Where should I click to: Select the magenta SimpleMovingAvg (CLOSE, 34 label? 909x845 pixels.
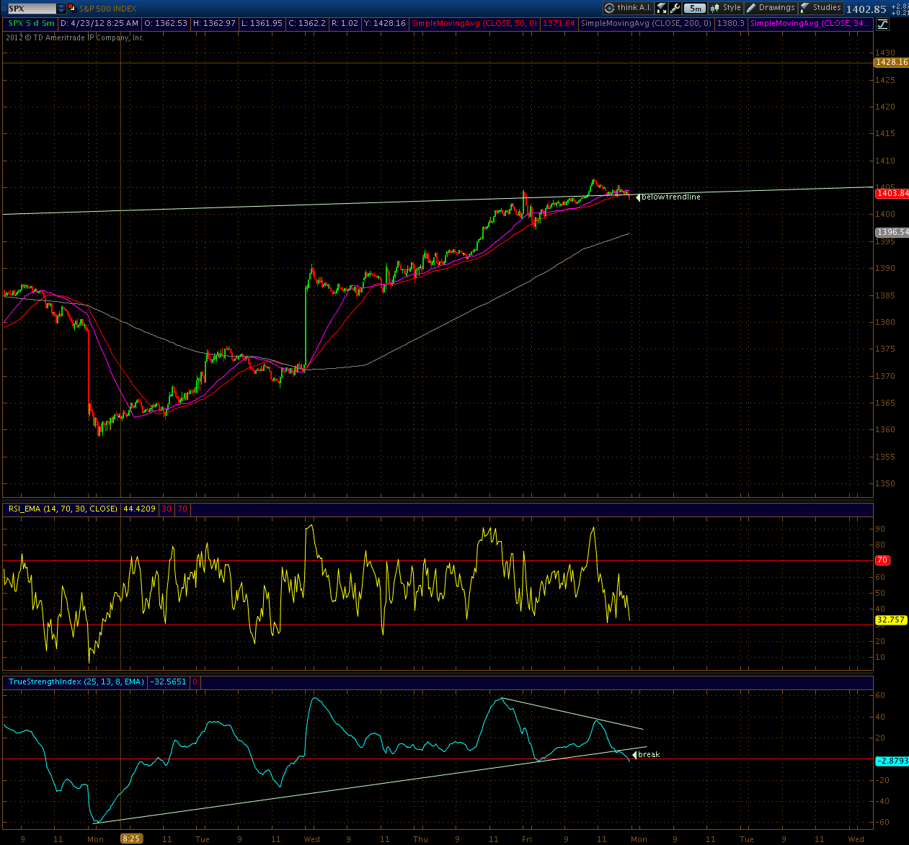click(x=810, y=24)
